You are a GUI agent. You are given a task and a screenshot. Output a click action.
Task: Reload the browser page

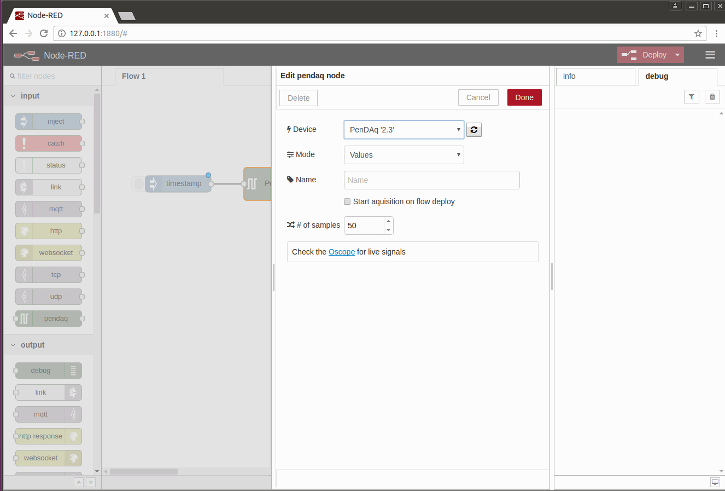(44, 33)
